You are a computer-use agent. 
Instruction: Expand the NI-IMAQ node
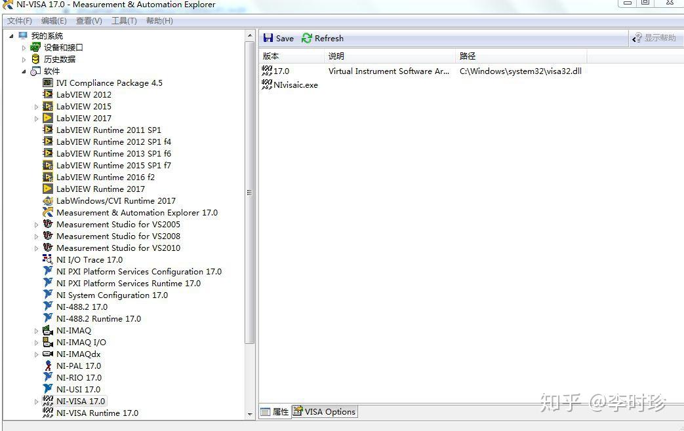click(x=36, y=330)
